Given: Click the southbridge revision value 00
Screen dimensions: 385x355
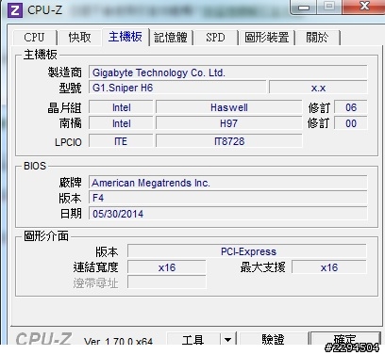Looking at the screenshot, I should [351, 123].
